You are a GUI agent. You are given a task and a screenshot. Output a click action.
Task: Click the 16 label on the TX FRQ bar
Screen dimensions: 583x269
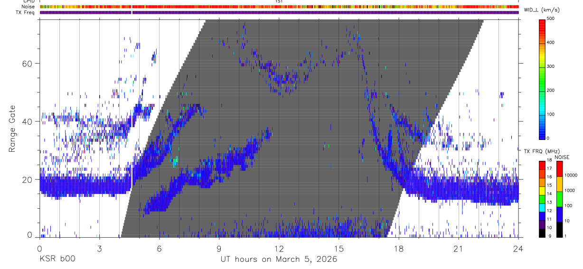(549, 177)
